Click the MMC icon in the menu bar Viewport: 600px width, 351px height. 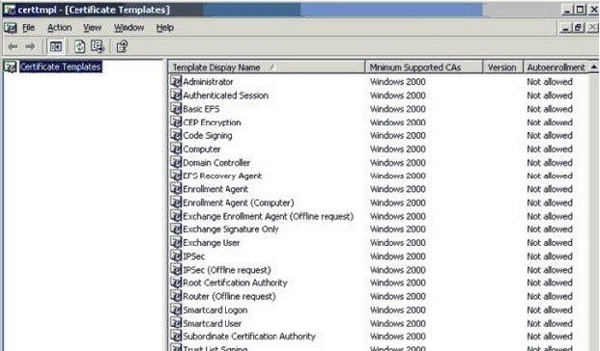pyautogui.click(x=11, y=28)
